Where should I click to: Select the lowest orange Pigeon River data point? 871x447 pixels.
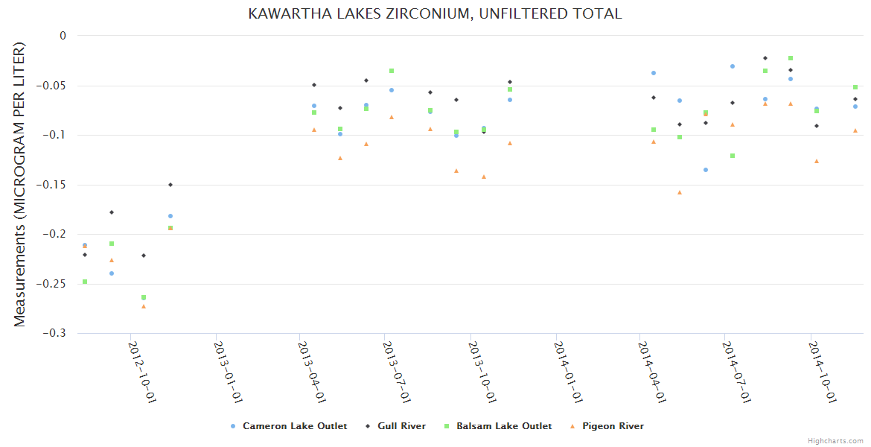tap(144, 306)
